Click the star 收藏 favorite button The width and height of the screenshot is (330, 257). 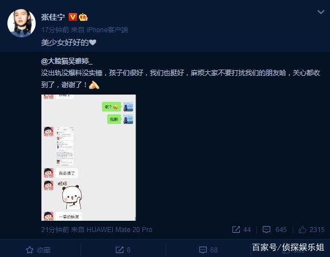38,250
